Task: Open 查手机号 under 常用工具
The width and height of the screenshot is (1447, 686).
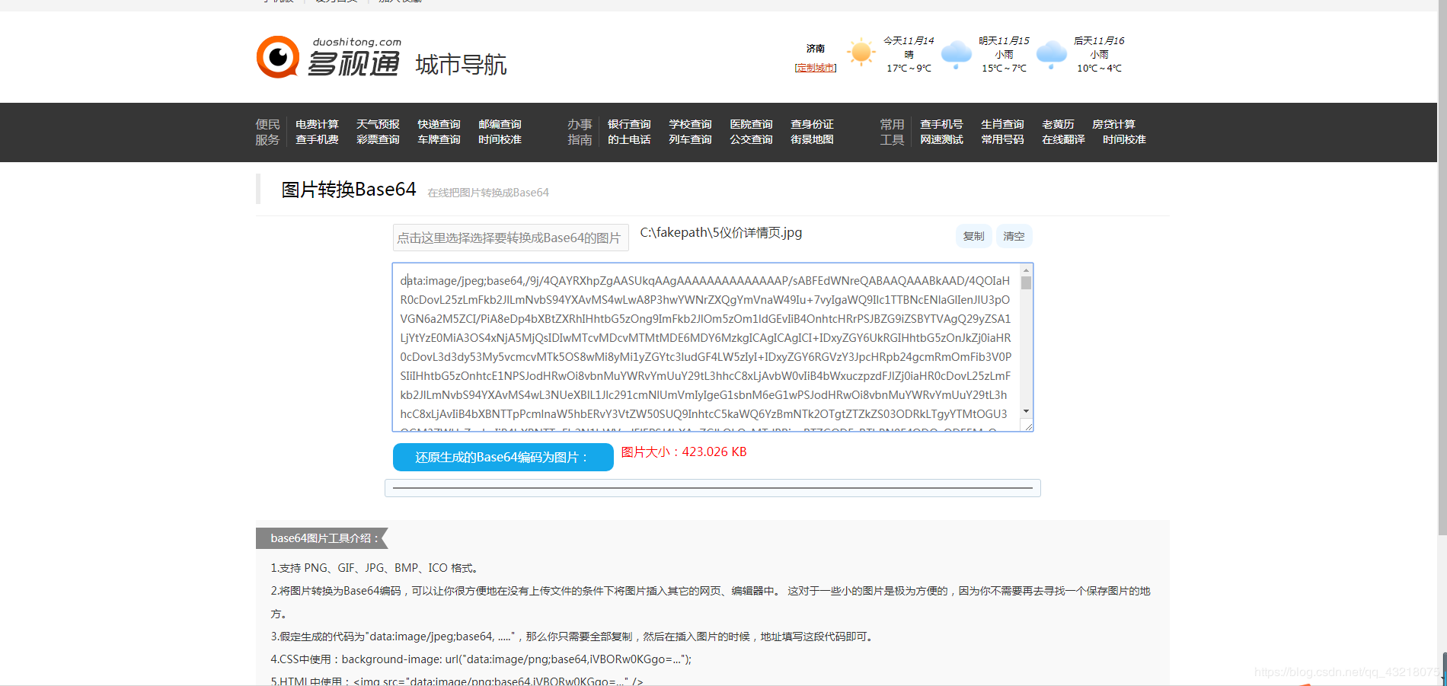Action: [x=941, y=124]
